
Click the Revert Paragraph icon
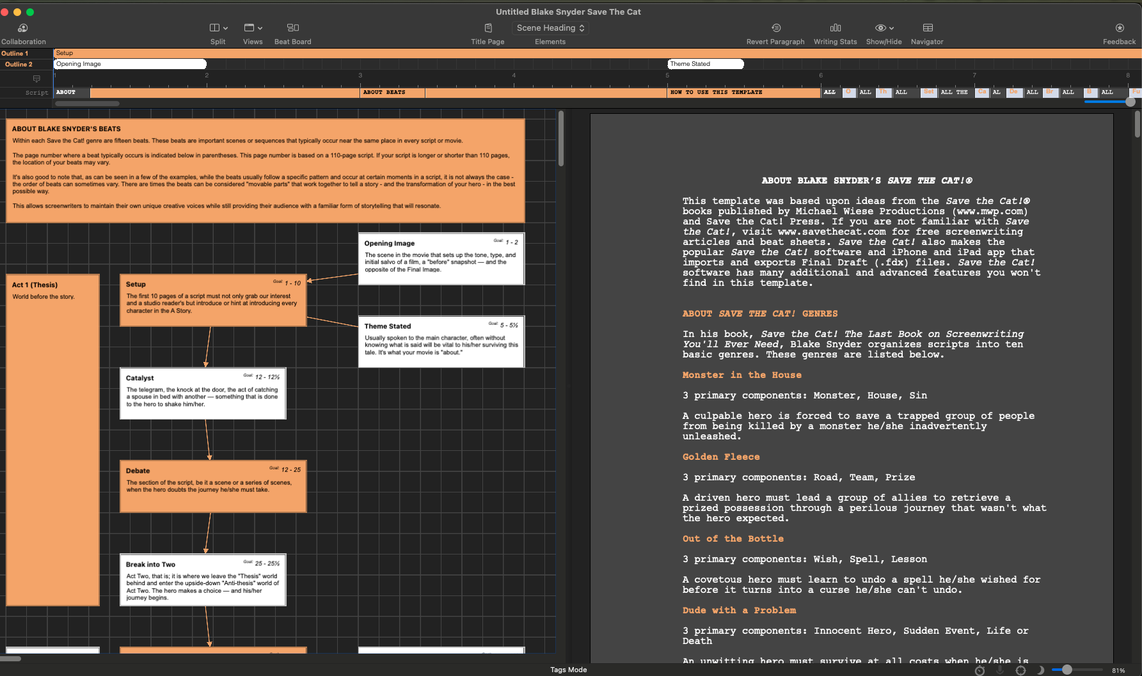776,28
